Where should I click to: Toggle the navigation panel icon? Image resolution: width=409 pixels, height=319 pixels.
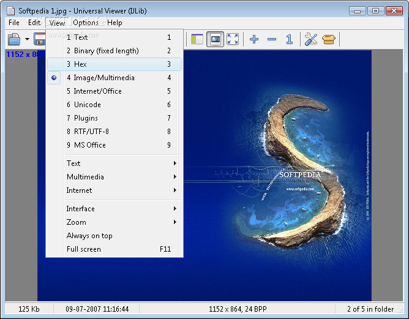pyautogui.click(x=197, y=39)
